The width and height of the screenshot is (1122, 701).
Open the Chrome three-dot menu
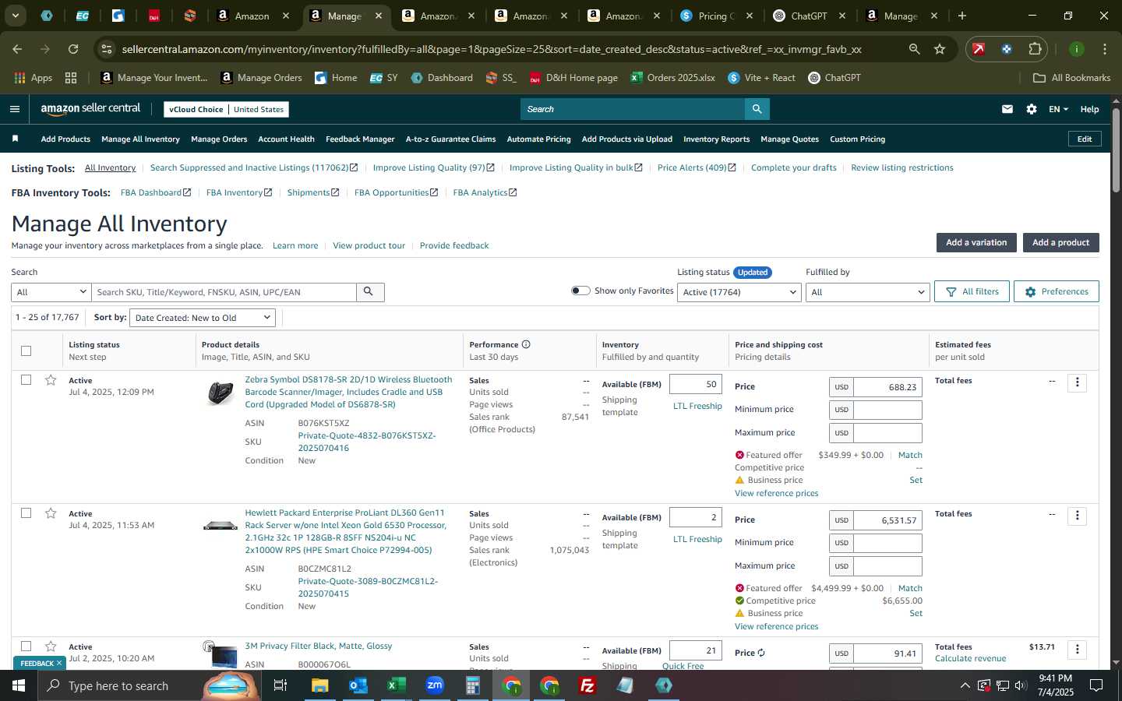(1105, 49)
